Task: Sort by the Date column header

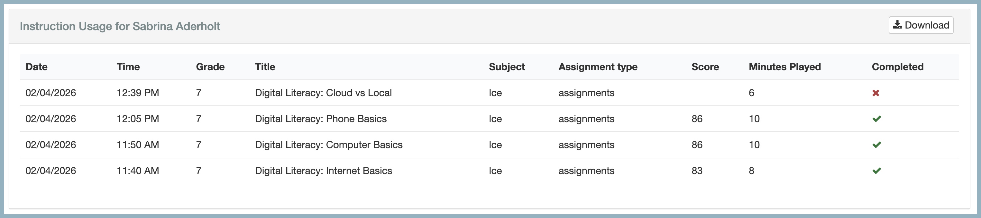Action: coord(37,67)
